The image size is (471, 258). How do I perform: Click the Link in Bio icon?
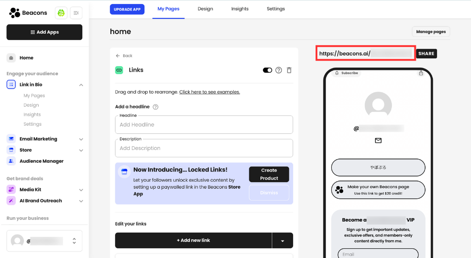(x=11, y=85)
